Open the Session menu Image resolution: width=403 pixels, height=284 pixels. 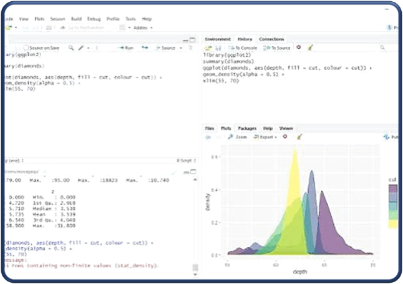click(x=57, y=19)
